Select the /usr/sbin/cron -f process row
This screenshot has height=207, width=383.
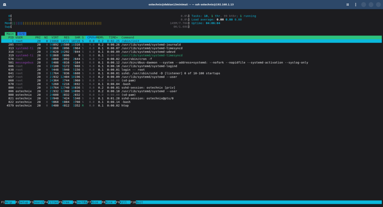click(x=191, y=59)
